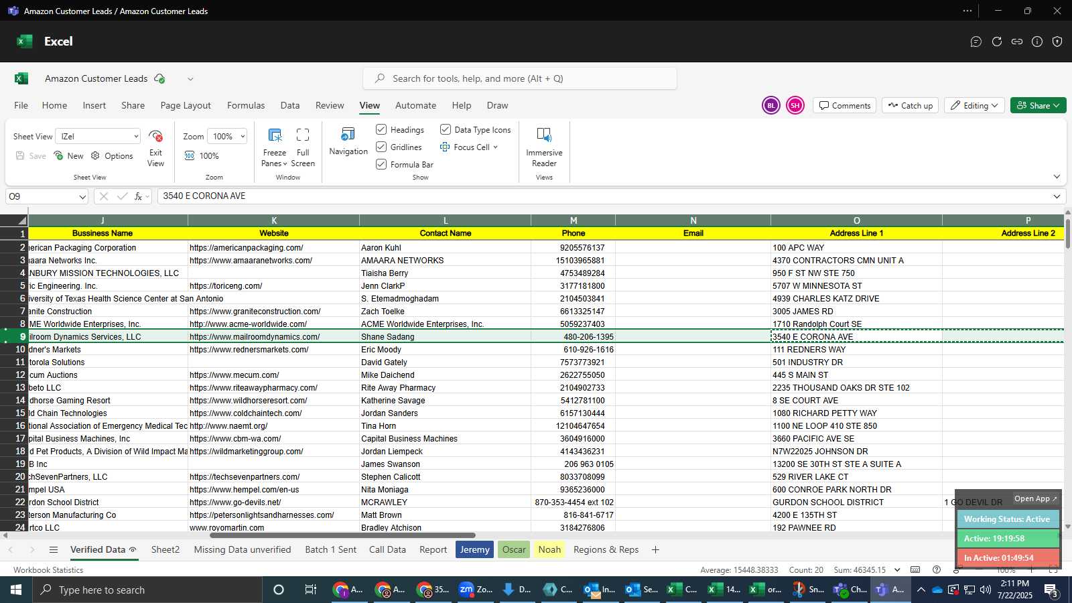
Task: Expand the Focus Cell dropdown arrow
Action: point(496,147)
